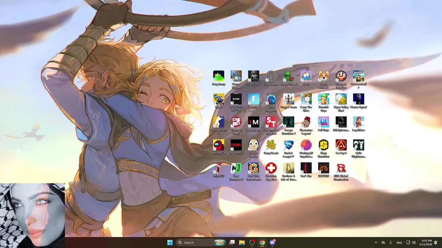This screenshot has width=442, height=248.
Task: Open the Biped desktop shortcut
Action: tap(219, 101)
